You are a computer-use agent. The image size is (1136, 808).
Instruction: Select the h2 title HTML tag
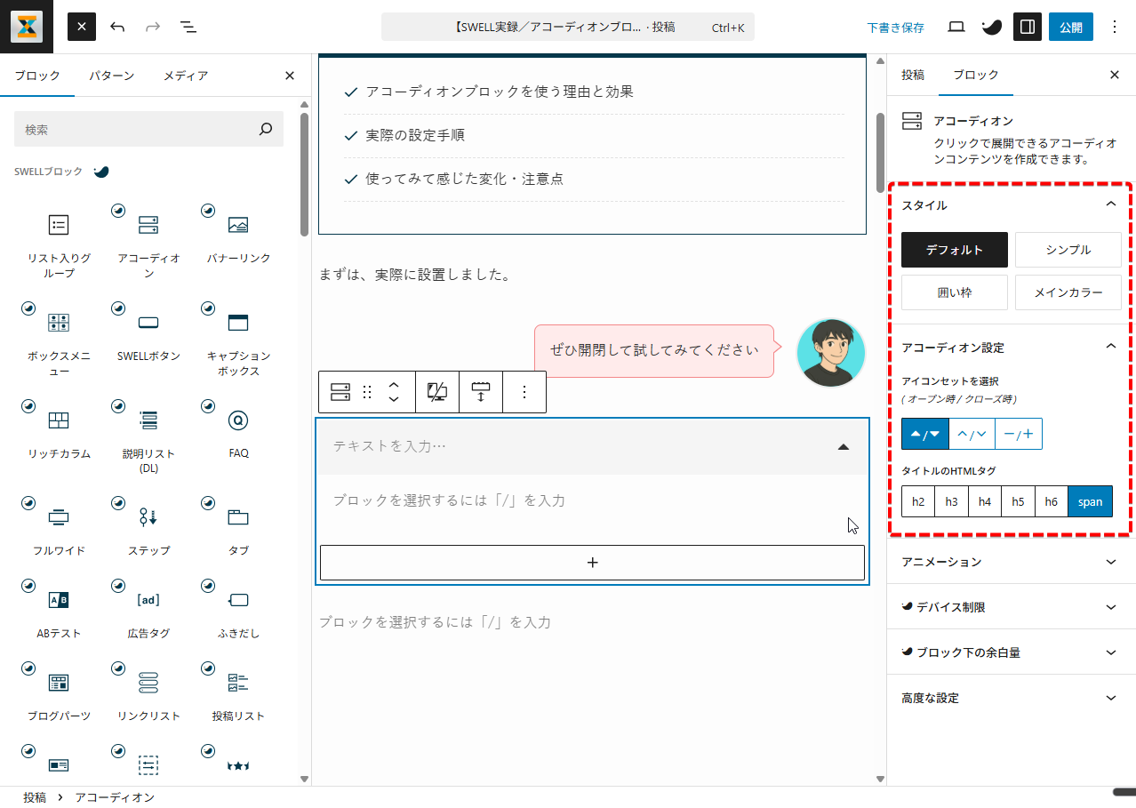918,501
